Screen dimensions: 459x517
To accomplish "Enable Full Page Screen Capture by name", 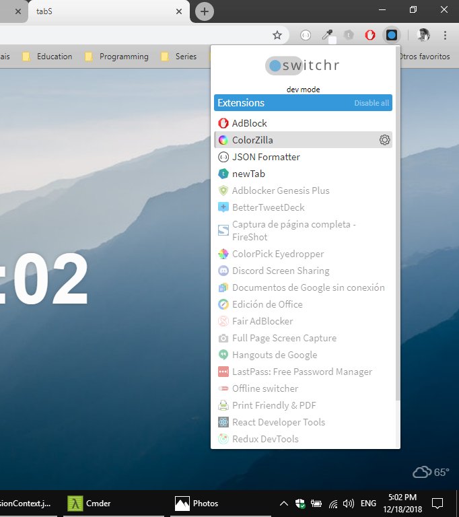I will point(284,338).
